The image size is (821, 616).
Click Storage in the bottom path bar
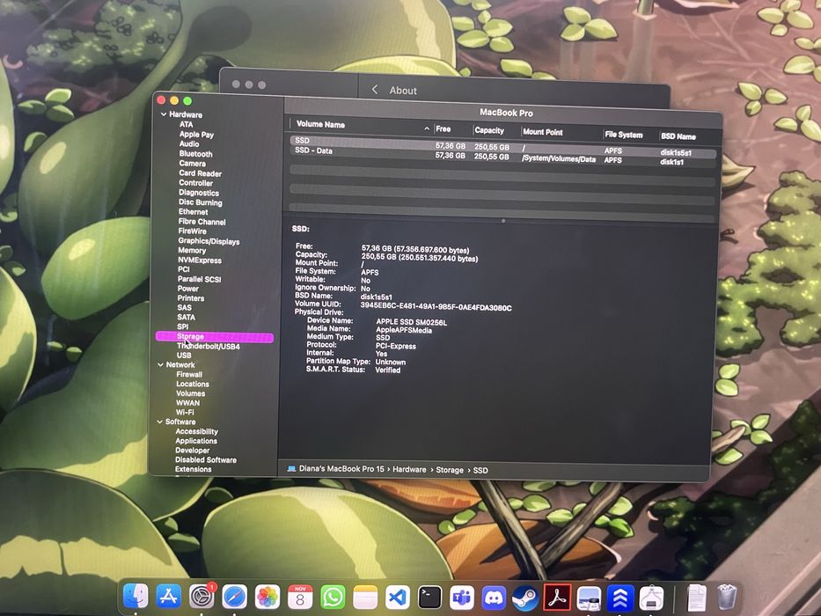450,470
